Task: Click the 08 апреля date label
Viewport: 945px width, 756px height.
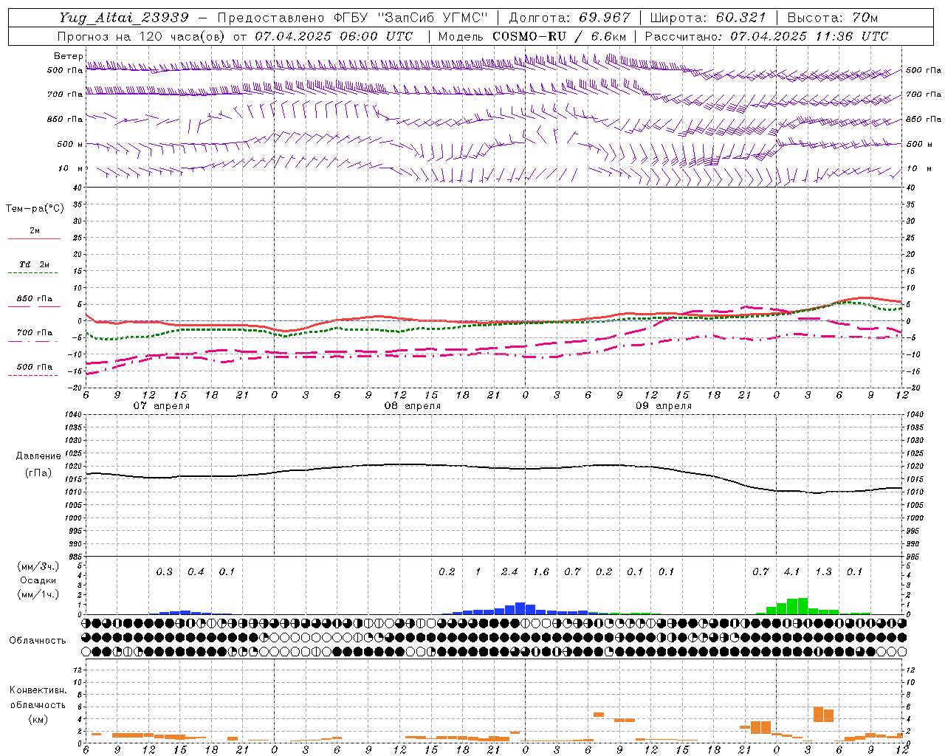Action: pos(413,406)
